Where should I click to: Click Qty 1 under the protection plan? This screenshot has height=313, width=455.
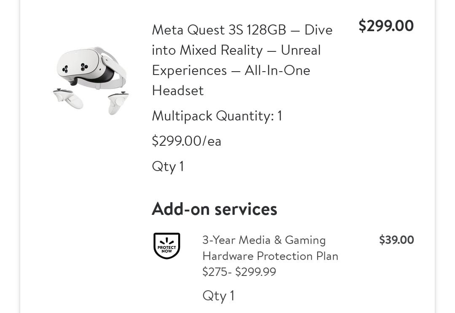point(218,296)
